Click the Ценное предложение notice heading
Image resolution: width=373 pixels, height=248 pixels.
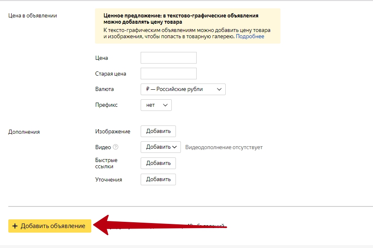(181, 19)
